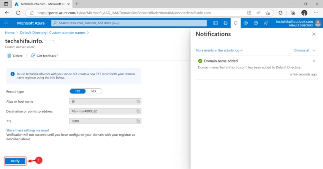This screenshot has width=323, height=169.
Task: Open Default Directory Custom domain names breadcrumb
Action: 52,33
